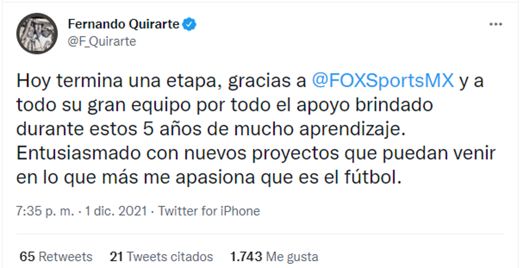
Task: Click the blue verified badge
Action: 189,24
